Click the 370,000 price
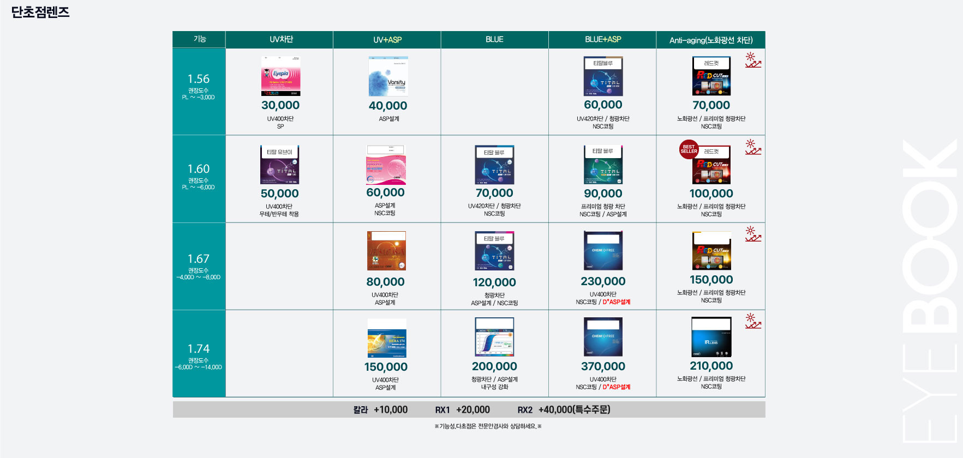 click(603, 366)
